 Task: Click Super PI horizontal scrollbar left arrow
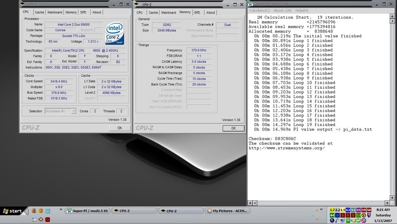point(250,203)
